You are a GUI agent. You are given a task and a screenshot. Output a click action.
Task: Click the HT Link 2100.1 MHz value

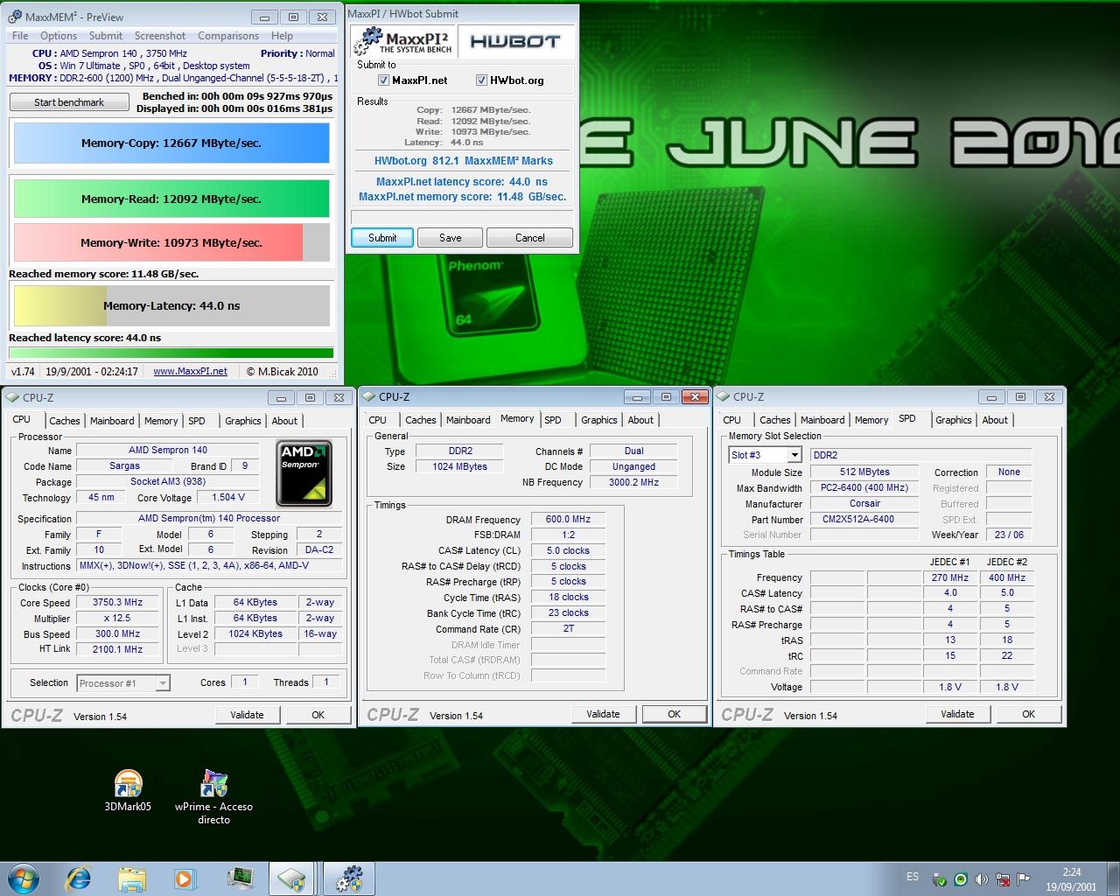click(x=118, y=649)
